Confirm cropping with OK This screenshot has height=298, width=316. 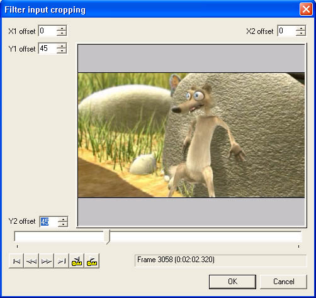pyautogui.click(x=232, y=282)
